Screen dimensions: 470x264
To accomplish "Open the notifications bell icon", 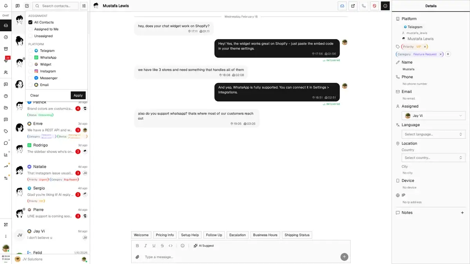I will [6, 6].
